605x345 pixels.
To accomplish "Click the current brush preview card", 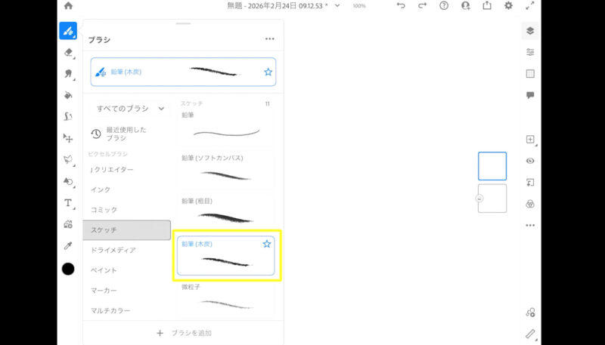I will point(183,72).
